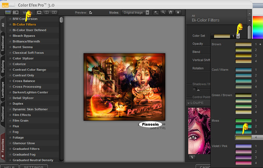Viewport: 263px width, 168px height.
Task: Click the pin icon under Loupe
Action: [193, 157]
